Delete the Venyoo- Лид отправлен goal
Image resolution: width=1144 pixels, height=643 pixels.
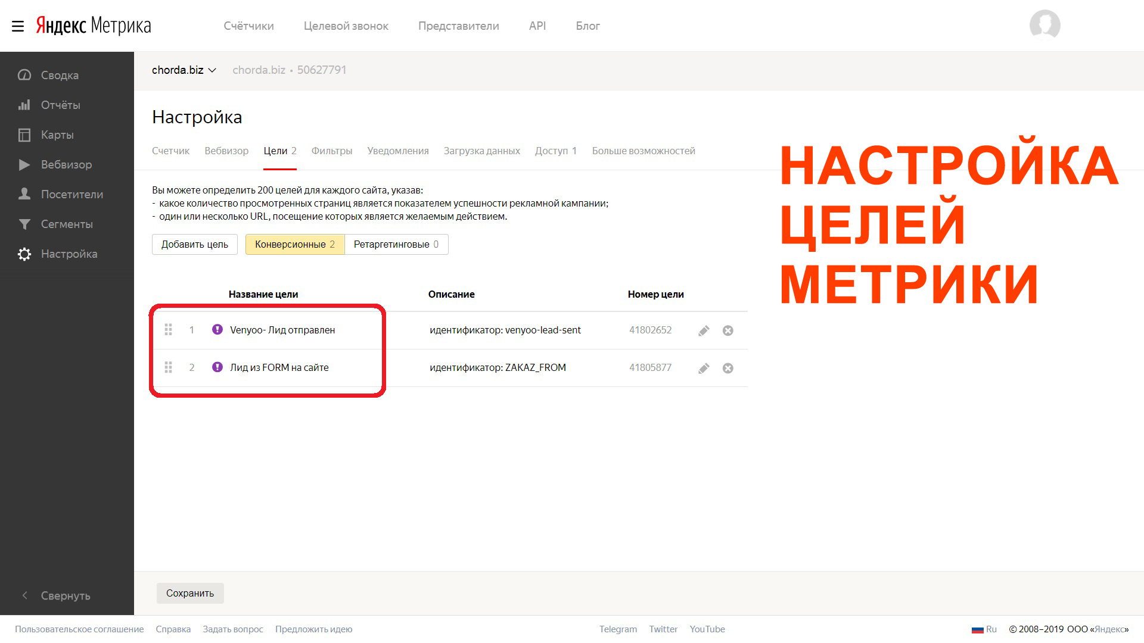click(x=728, y=330)
